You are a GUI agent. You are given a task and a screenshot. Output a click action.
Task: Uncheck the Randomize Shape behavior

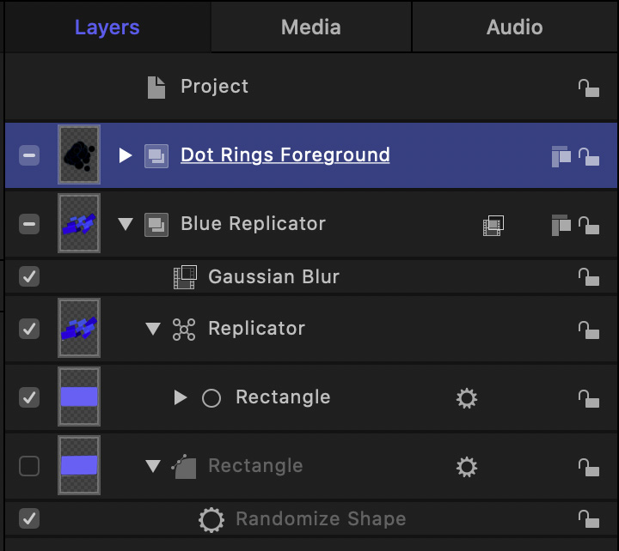tap(29, 518)
